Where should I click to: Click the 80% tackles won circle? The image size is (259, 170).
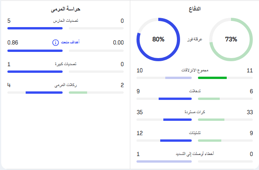pyautogui.click(x=158, y=39)
